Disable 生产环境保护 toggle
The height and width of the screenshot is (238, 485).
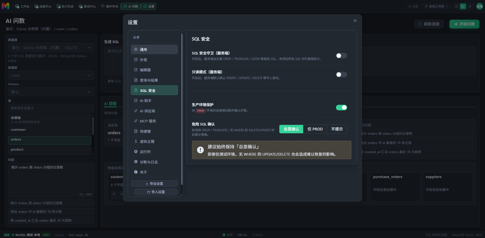(341, 108)
